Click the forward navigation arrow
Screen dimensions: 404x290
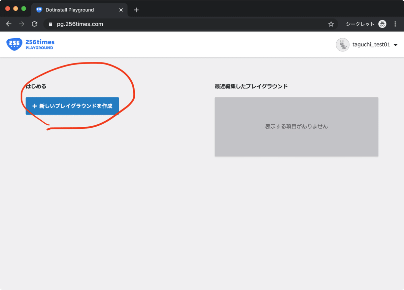[x=21, y=24]
